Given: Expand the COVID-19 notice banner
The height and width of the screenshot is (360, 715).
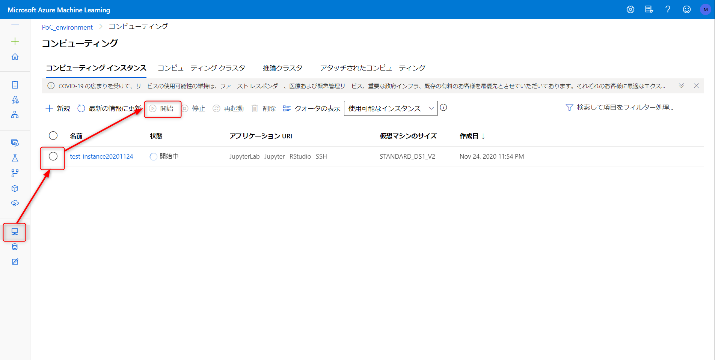Looking at the screenshot, I should point(681,86).
